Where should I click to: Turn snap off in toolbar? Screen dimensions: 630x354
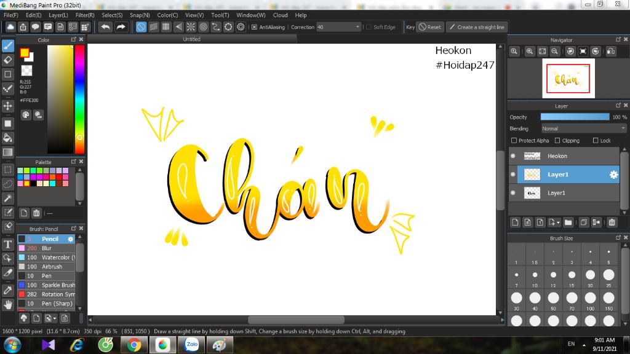coord(141,27)
